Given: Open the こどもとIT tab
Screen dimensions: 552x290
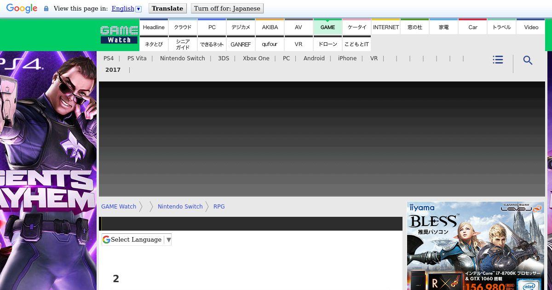Looking at the screenshot, I should coord(357,44).
